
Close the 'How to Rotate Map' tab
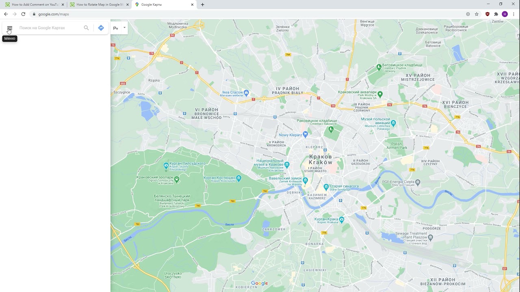pos(128,4)
